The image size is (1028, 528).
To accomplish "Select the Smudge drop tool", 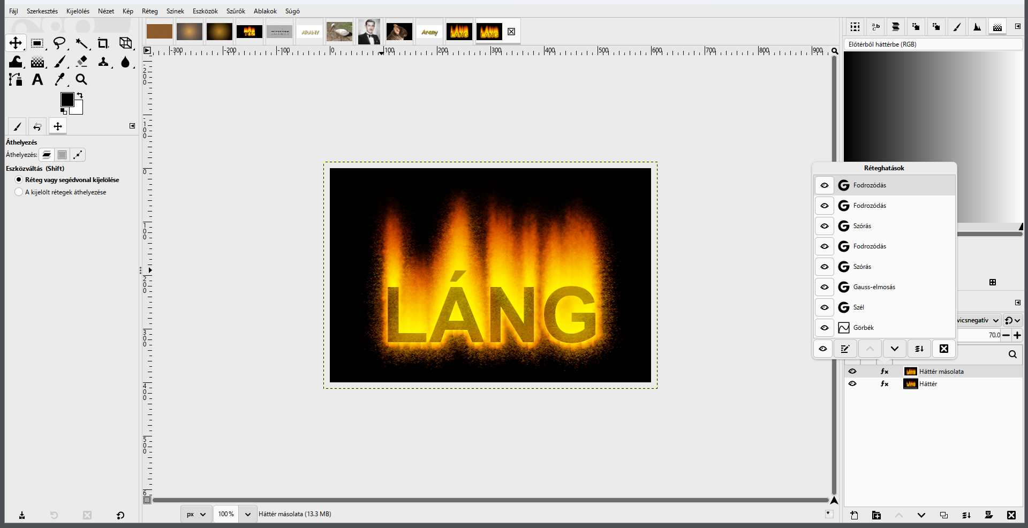I will click(125, 62).
